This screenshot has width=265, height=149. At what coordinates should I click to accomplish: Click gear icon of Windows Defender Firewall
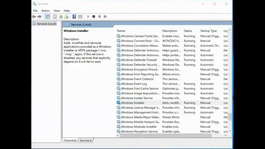point(118,60)
